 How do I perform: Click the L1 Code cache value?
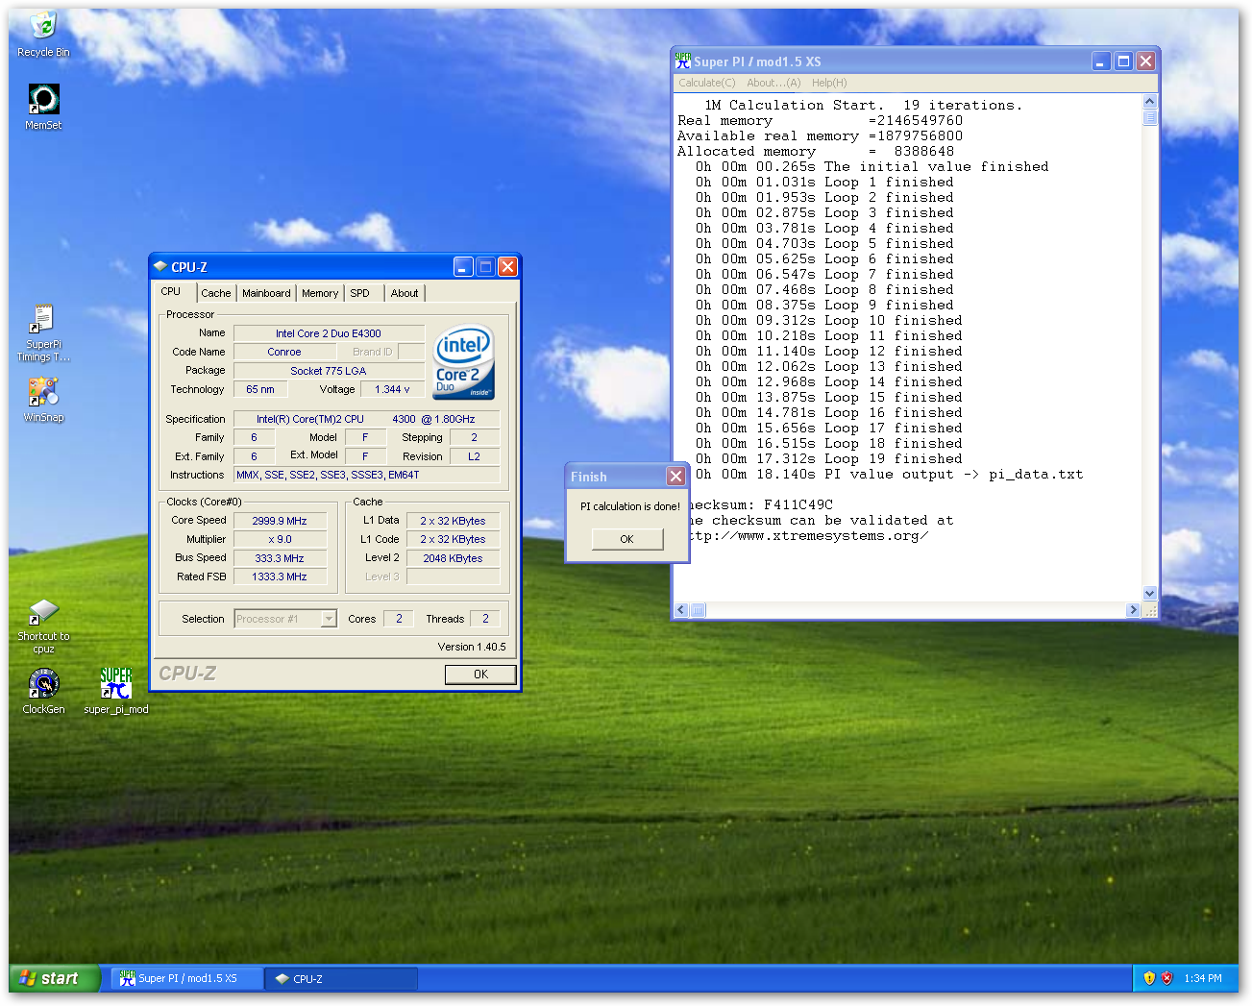tap(453, 539)
